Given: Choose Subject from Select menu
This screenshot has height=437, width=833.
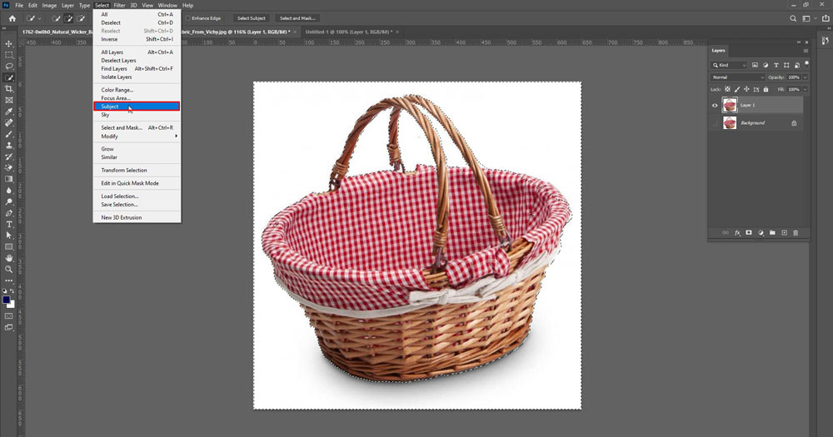Looking at the screenshot, I should 137,107.
